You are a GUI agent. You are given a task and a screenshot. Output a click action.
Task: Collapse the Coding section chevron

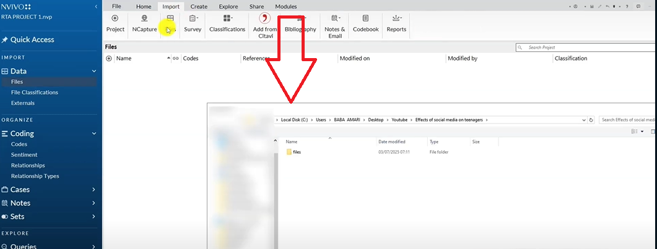pyautogui.click(x=94, y=133)
